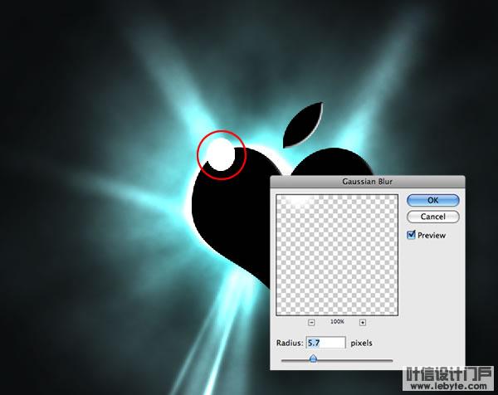Zoom out the blur preview with minus icon
498x395 pixels.
311,322
